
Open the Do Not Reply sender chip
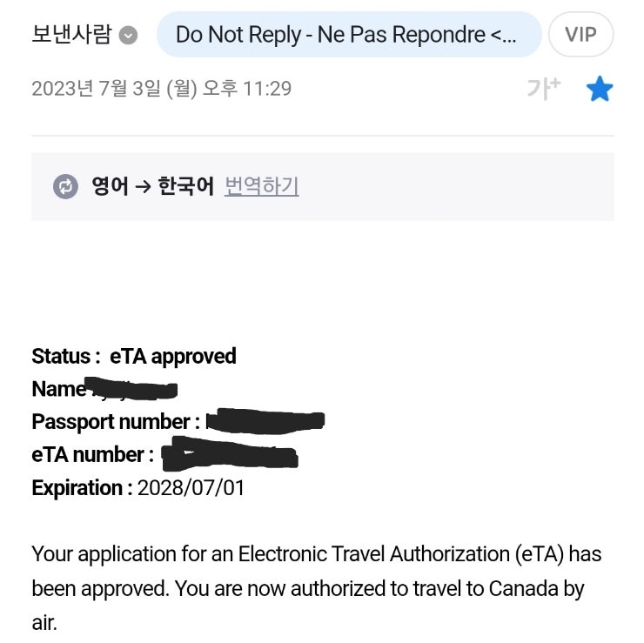(348, 35)
